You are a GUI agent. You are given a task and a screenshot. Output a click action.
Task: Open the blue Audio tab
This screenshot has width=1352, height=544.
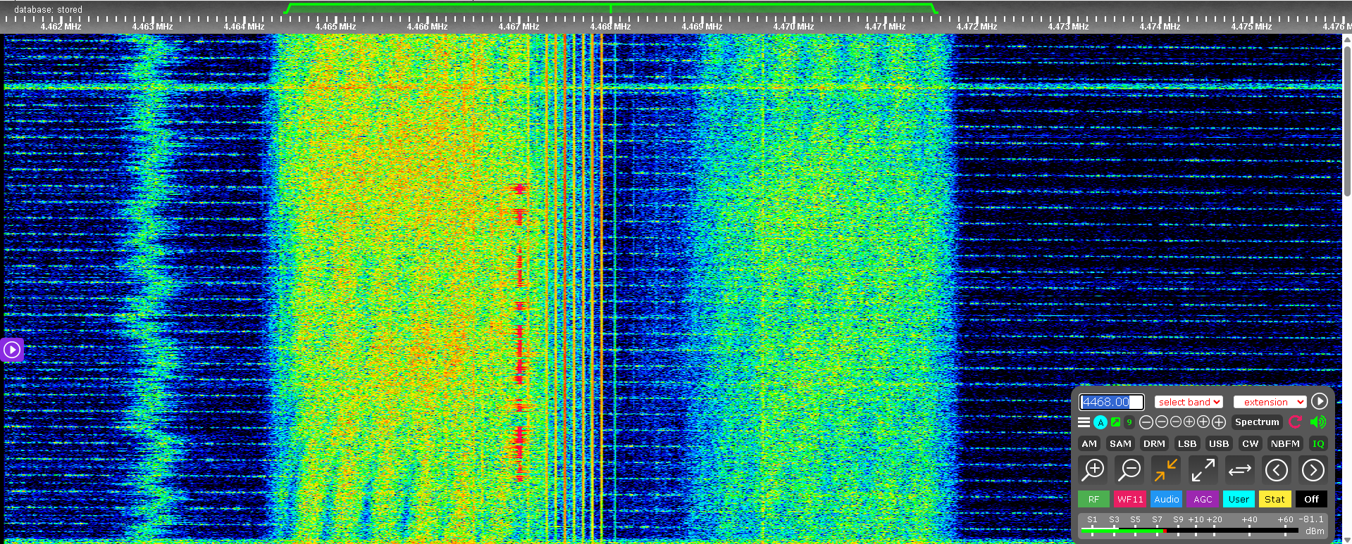pos(1167,499)
